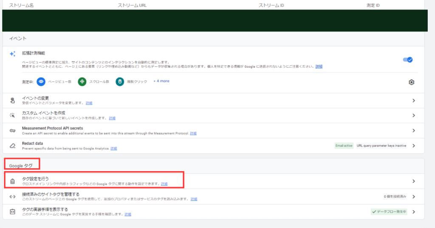Open 詳細 link under タグの実装手順を表示する
Image resolution: width=435 pixels, height=228 pixels.
click(x=128, y=214)
